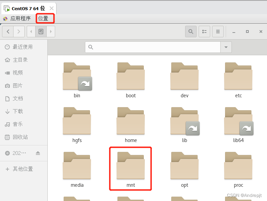Open the lib64 folder shortcut
The width and height of the screenshot is (267, 201).
pos(238,125)
